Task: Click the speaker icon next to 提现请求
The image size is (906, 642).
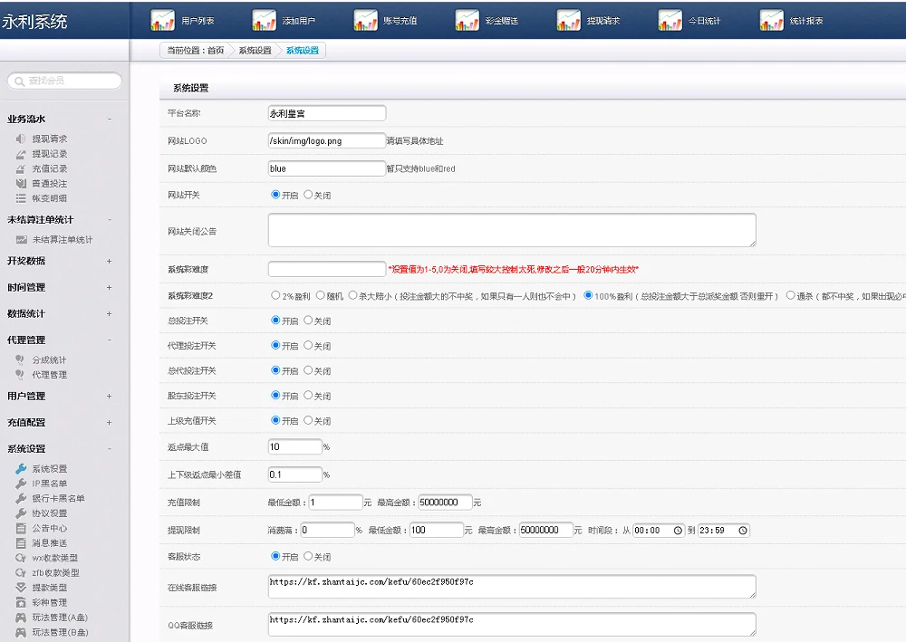Action: click(x=21, y=139)
